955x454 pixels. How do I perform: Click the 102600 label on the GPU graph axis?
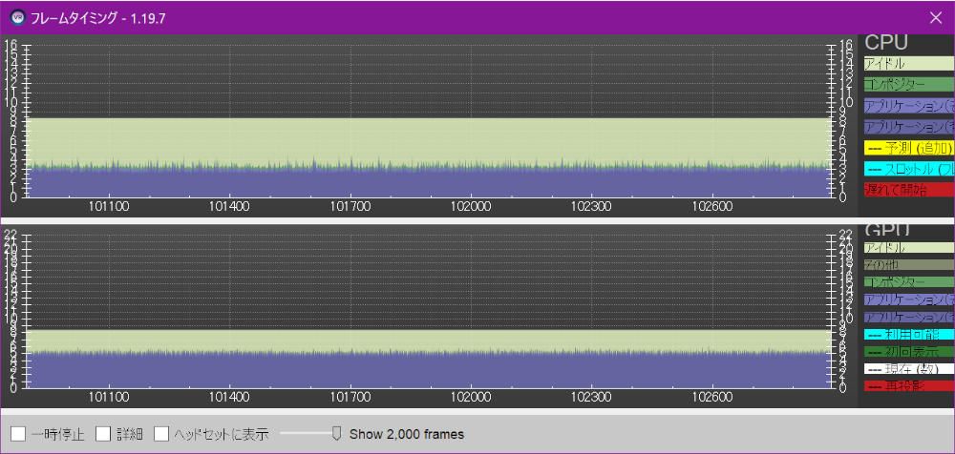(711, 397)
